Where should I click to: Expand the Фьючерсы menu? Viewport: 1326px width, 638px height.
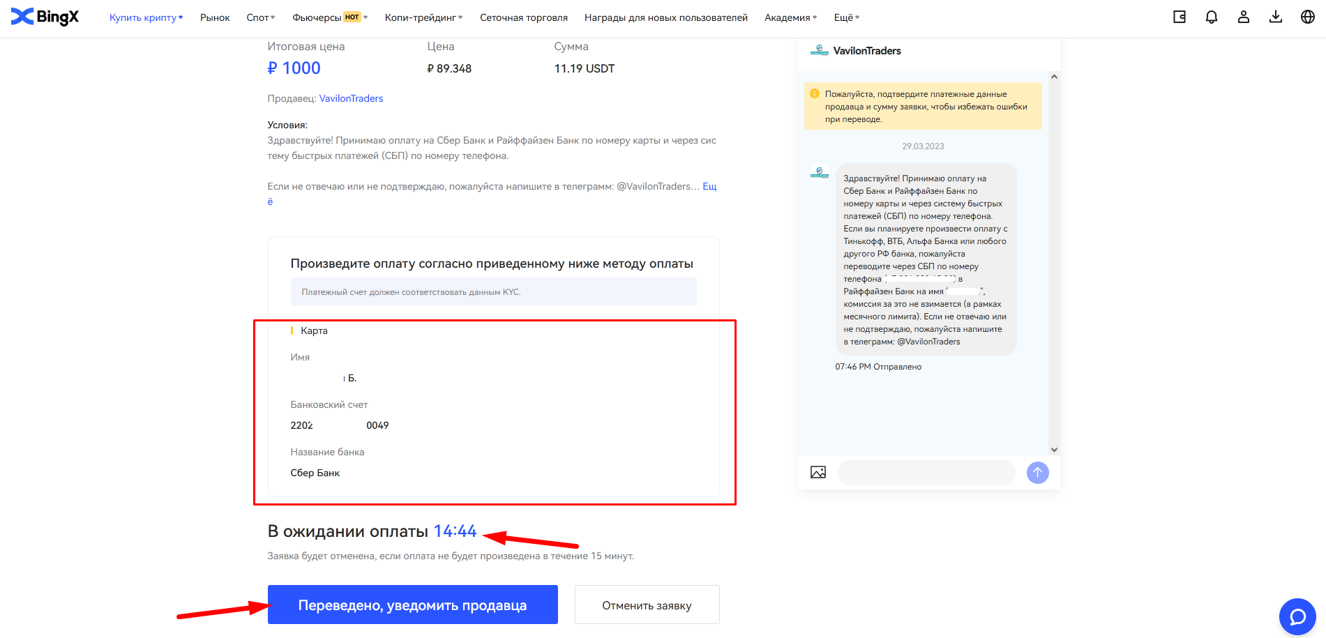(x=330, y=17)
